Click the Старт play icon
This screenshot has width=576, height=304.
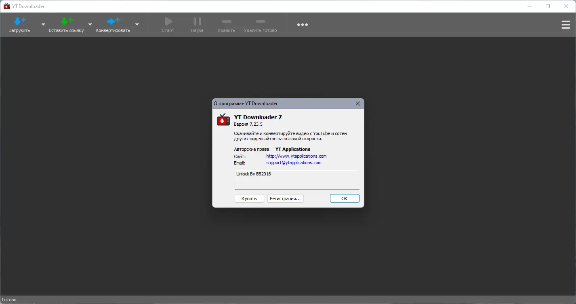168,21
